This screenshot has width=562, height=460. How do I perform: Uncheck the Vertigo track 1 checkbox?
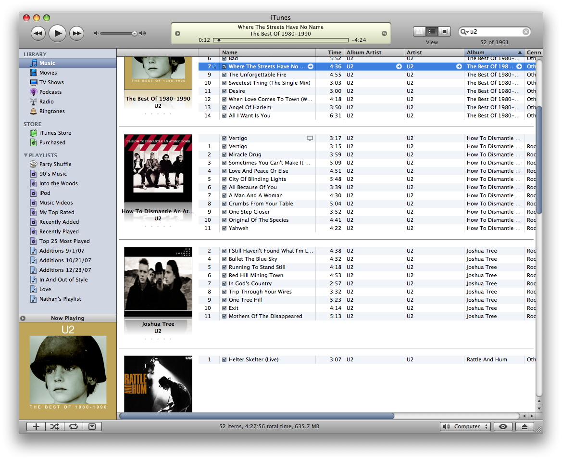click(225, 146)
